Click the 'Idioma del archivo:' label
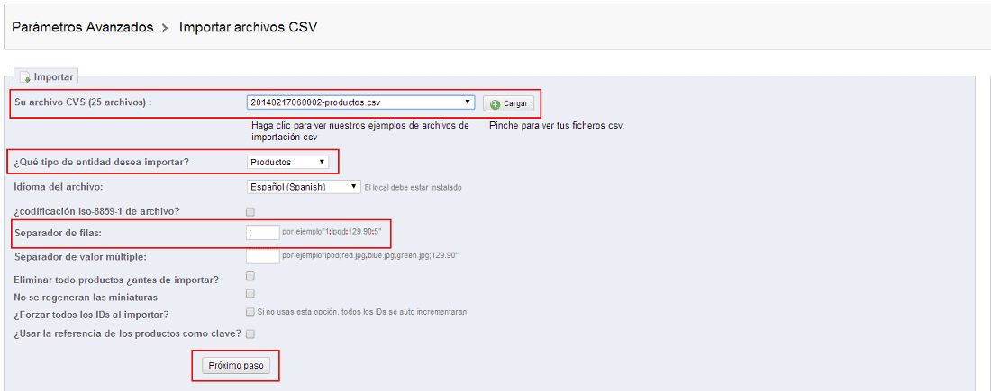 (59, 186)
